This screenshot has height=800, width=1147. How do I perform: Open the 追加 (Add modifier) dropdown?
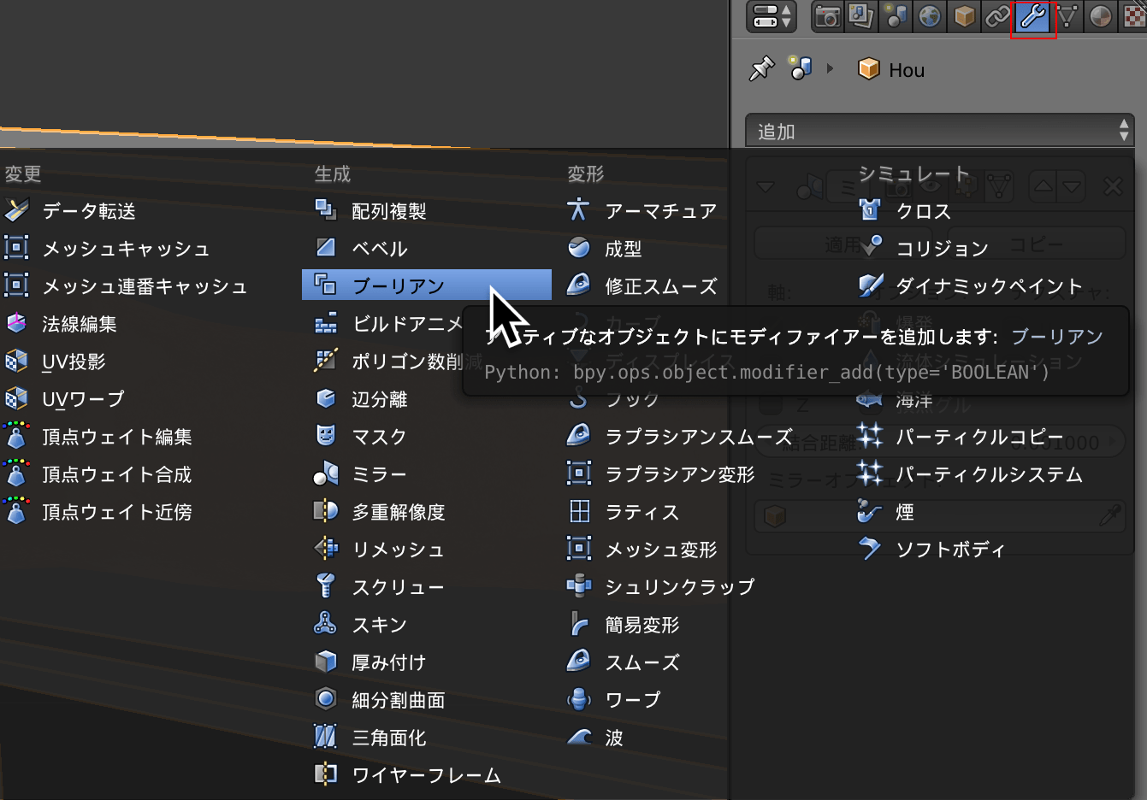(939, 132)
